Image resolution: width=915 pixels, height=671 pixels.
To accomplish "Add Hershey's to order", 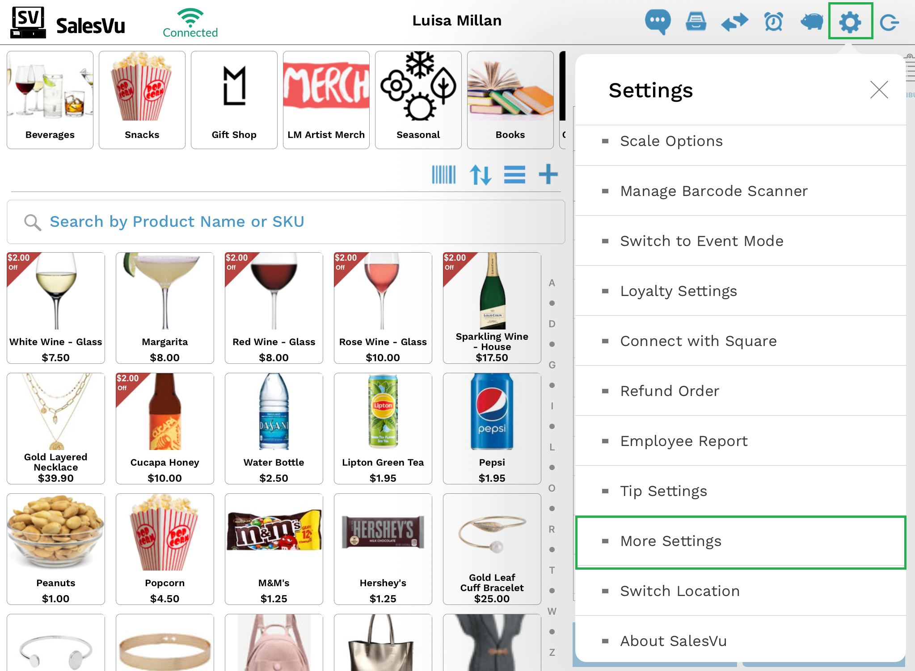I will pos(383,549).
